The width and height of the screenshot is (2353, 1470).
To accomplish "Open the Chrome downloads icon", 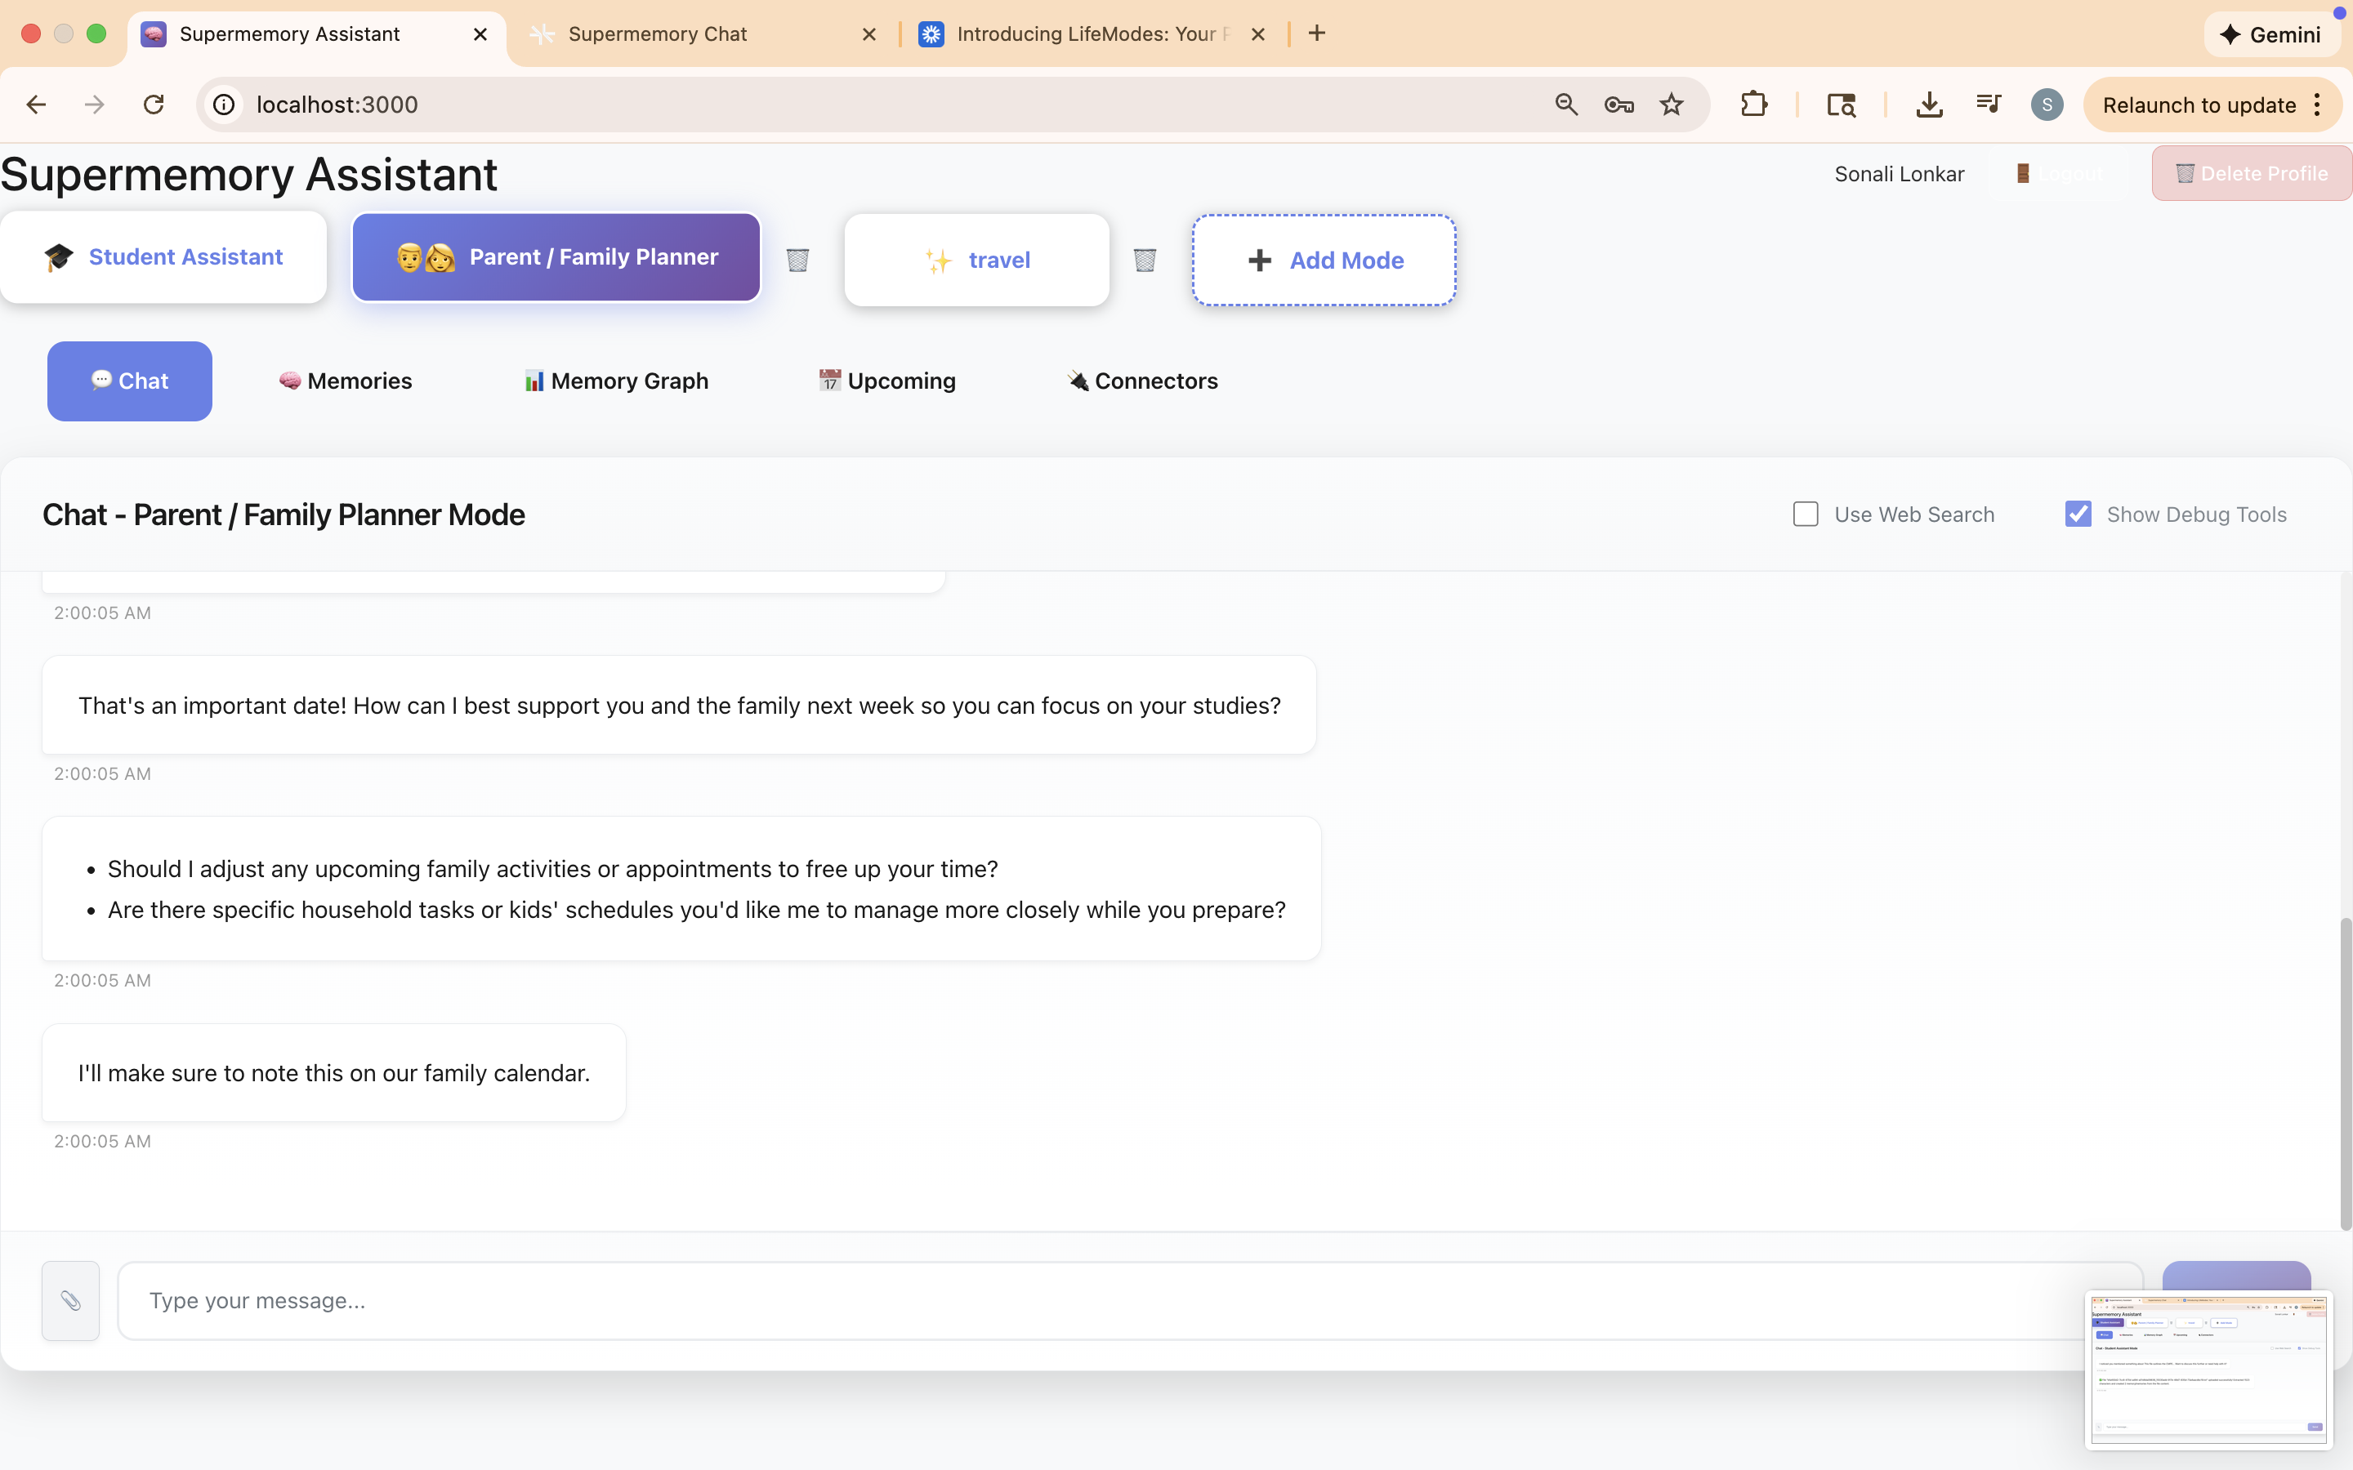I will pos(1929,104).
